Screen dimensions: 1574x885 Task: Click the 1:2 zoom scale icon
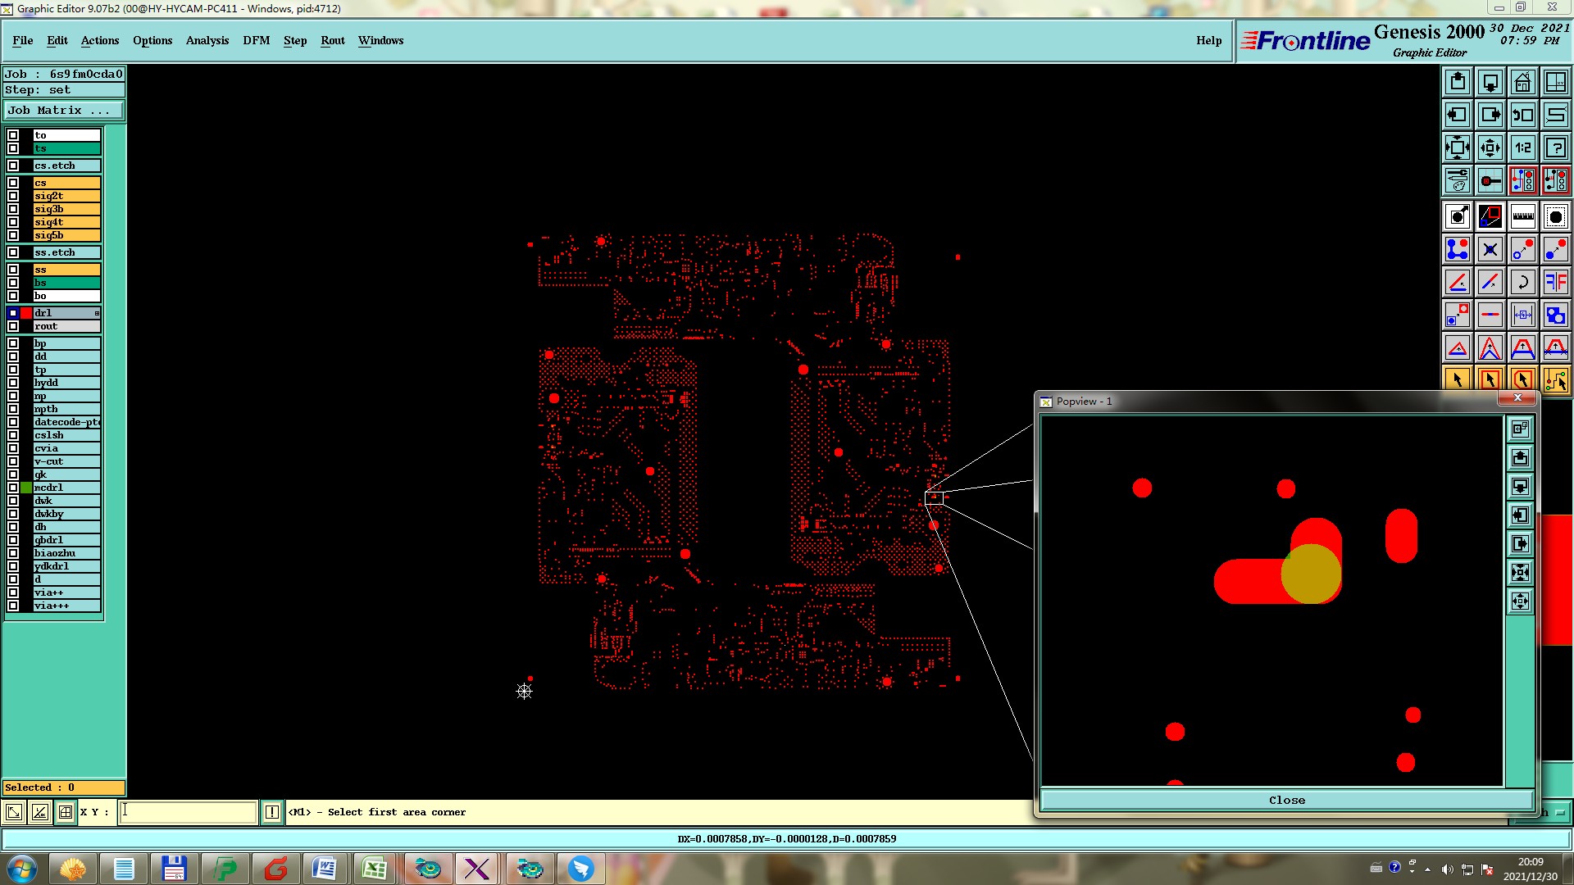point(1522,147)
